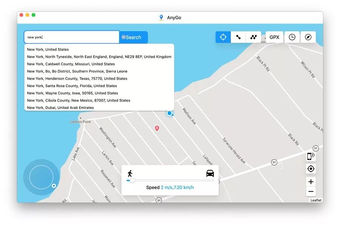This screenshot has height=225, width=340.
Task: Pick New York, Dubai, United Arab Emirates
Action: pyautogui.click(x=60, y=108)
